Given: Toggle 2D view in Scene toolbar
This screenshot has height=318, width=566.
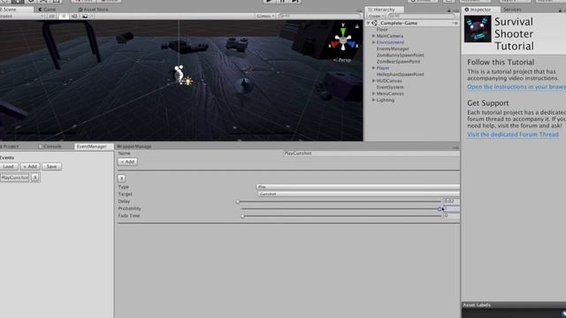Looking at the screenshot, I should coord(51,16).
